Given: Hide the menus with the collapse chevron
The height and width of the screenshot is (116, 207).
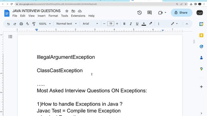Looking at the screenshot, I should point(187,24).
